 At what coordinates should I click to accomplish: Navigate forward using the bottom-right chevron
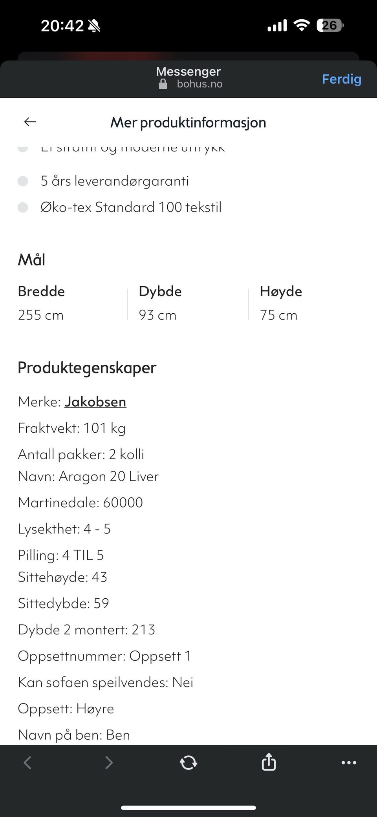click(x=109, y=762)
